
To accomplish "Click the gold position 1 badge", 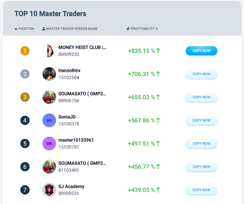I will point(25,51).
